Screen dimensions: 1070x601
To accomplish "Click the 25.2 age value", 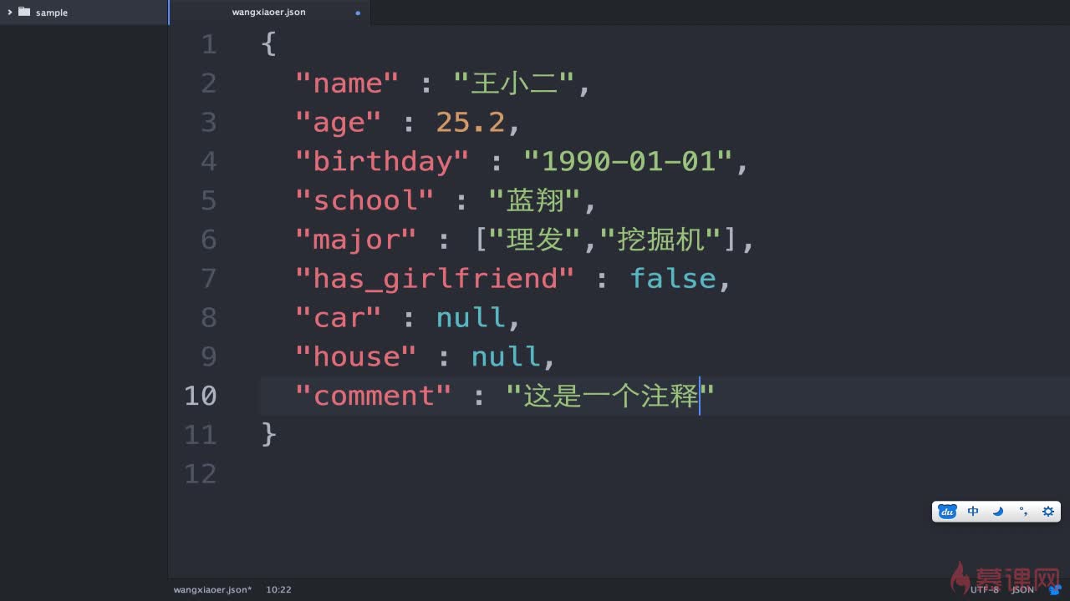I will pyautogui.click(x=471, y=123).
